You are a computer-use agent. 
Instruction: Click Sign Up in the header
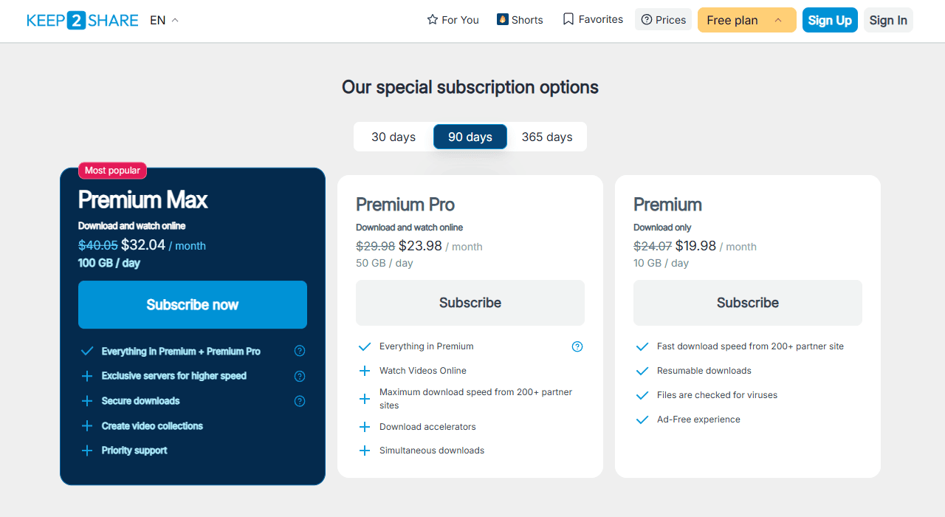(830, 20)
